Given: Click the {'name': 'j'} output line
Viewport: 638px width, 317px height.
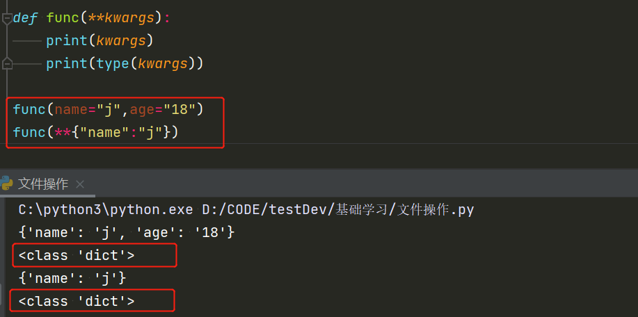Looking at the screenshot, I should click(x=72, y=278).
